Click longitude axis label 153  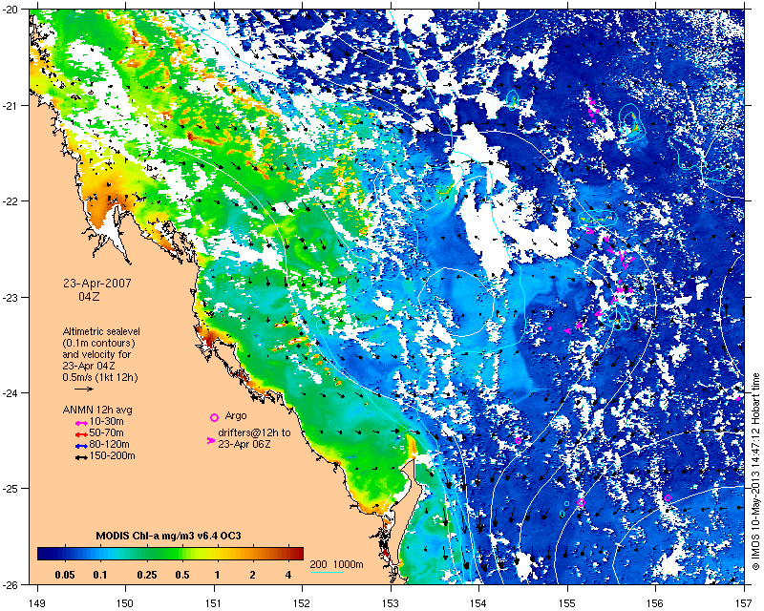391,603
